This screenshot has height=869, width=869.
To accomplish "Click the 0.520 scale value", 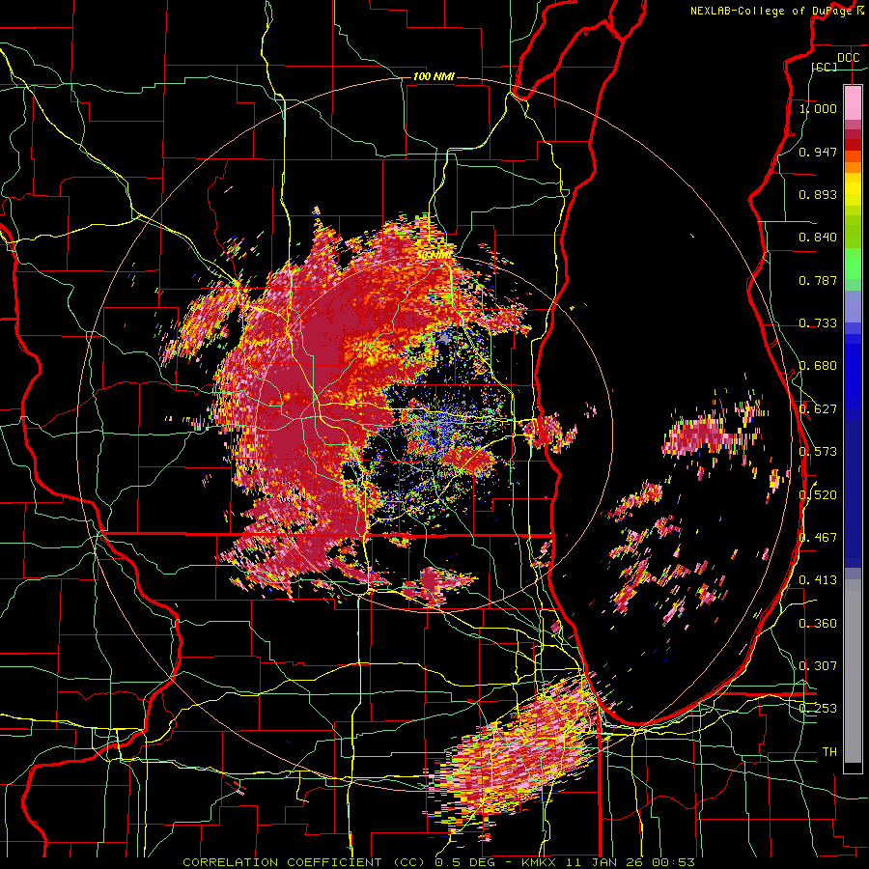I will pos(818,494).
